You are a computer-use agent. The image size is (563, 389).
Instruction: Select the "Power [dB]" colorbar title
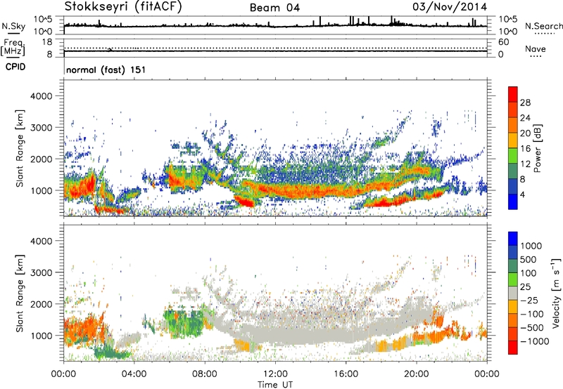pyautogui.click(x=537, y=148)
